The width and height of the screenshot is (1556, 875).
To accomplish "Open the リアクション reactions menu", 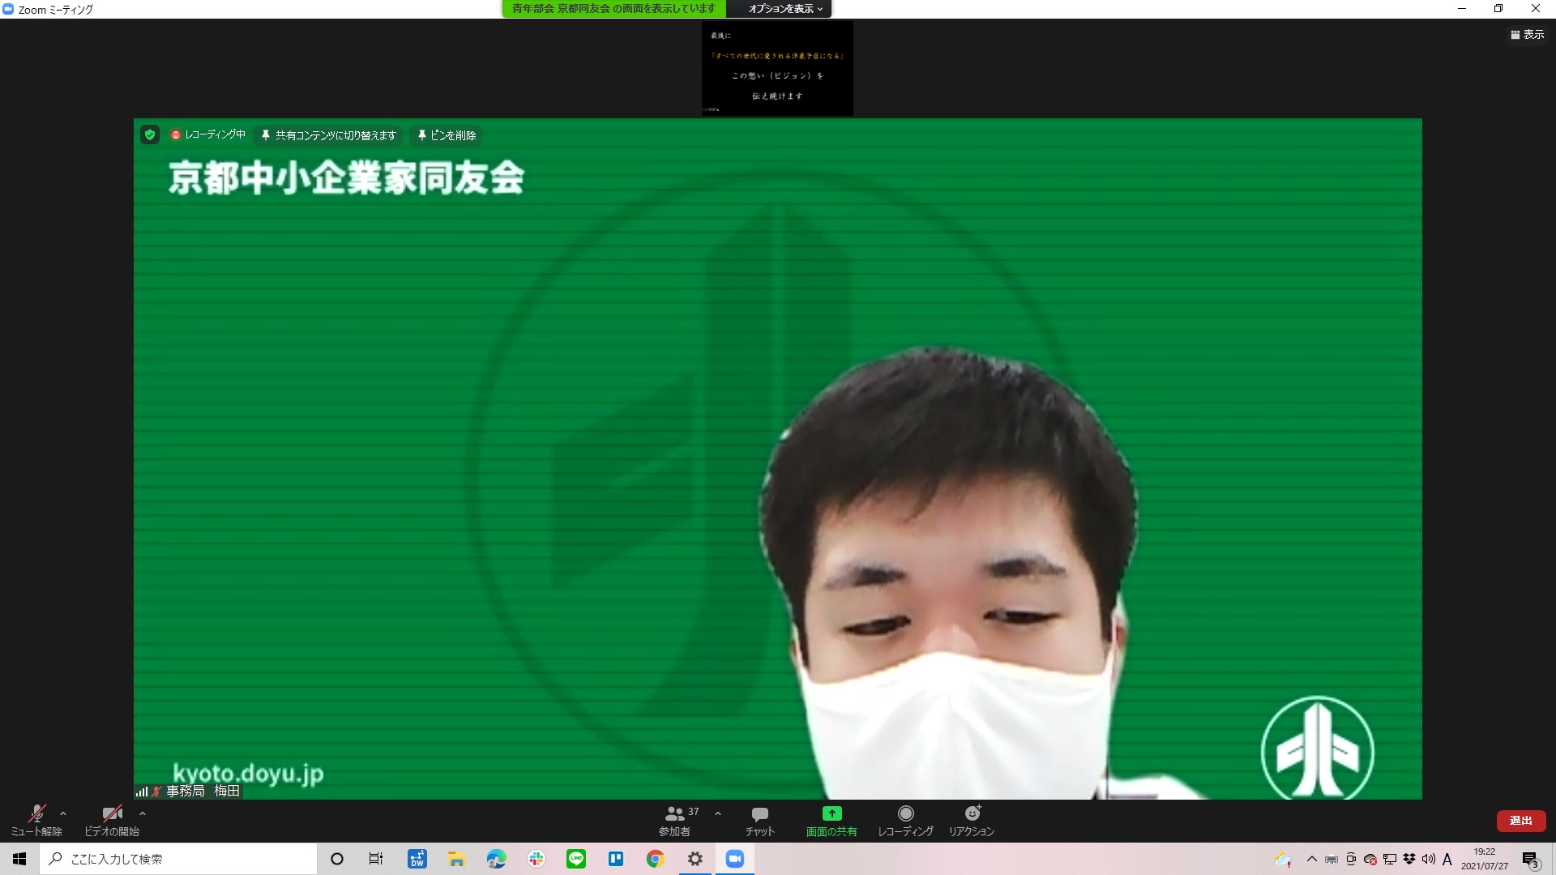I will click(x=972, y=820).
